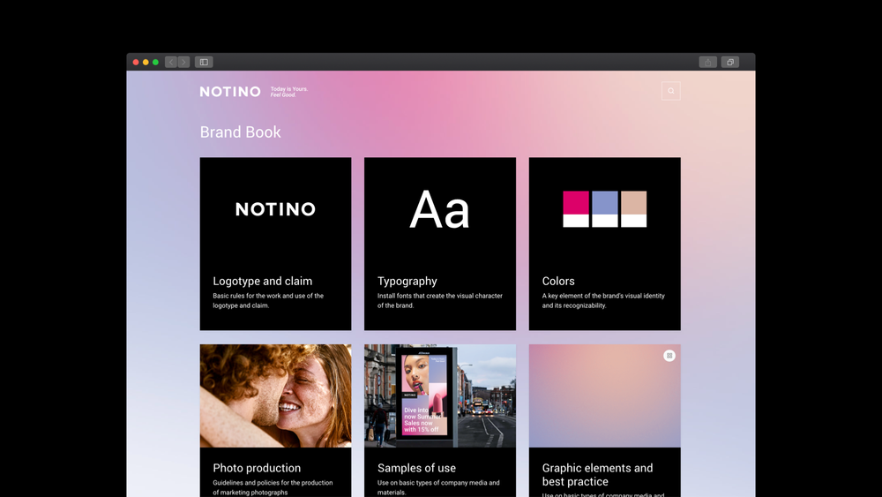Open the share button in browser toolbar
The image size is (882, 497).
[707, 62]
